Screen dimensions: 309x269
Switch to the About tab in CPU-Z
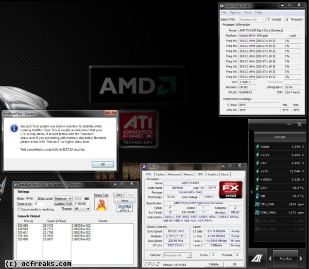tap(225, 174)
